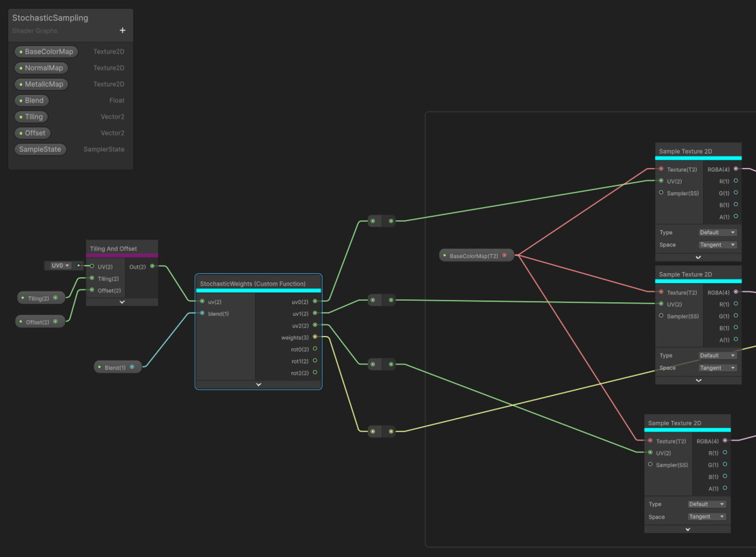Click the weights(3) output port on StochasticWeights

[315, 337]
